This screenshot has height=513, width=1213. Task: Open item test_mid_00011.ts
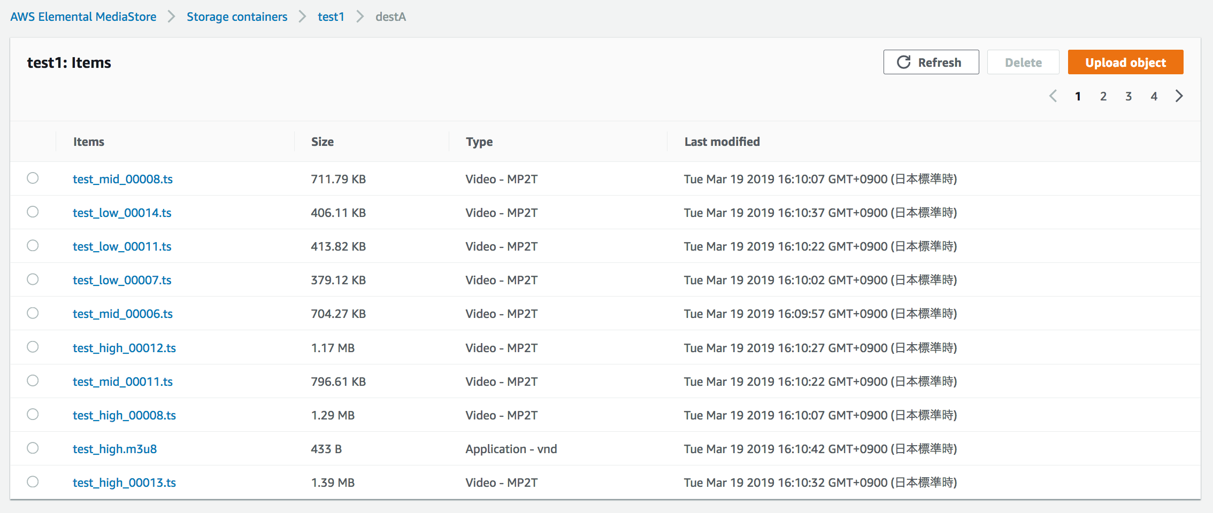point(122,382)
